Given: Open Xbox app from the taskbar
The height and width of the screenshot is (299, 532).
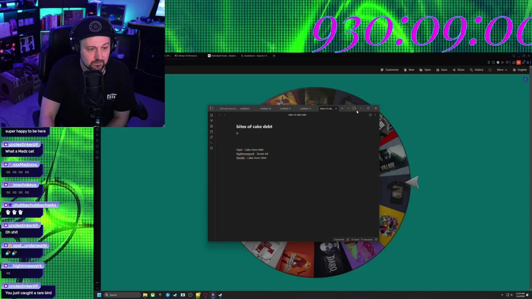Looking at the screenshot, I should [153, 295].
